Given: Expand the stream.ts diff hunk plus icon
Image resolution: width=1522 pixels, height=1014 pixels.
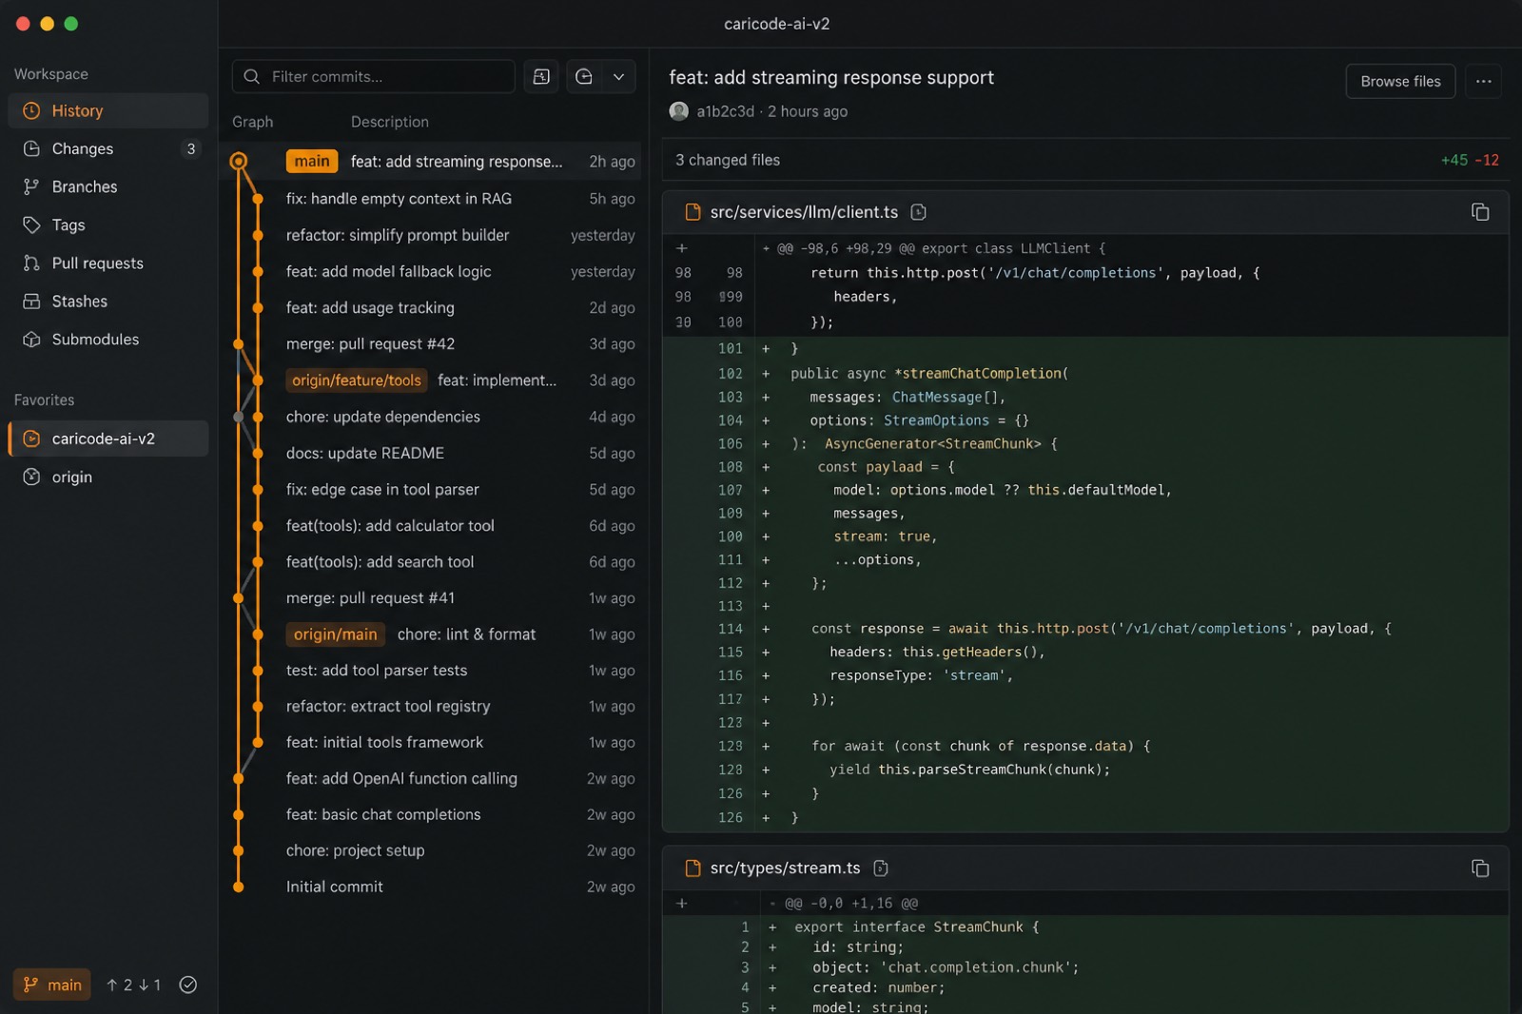Looking at the screenshot, I should click(x=681, y=903).
